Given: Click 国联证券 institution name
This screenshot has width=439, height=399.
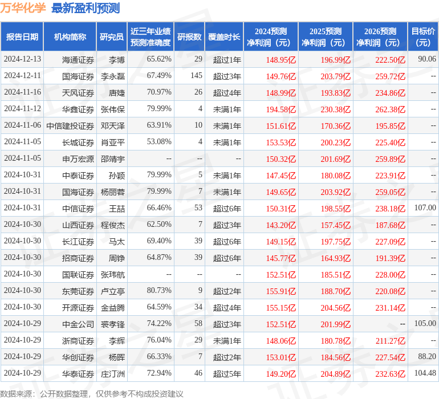Looking at the screenshot, I should (x=78, y=274).
